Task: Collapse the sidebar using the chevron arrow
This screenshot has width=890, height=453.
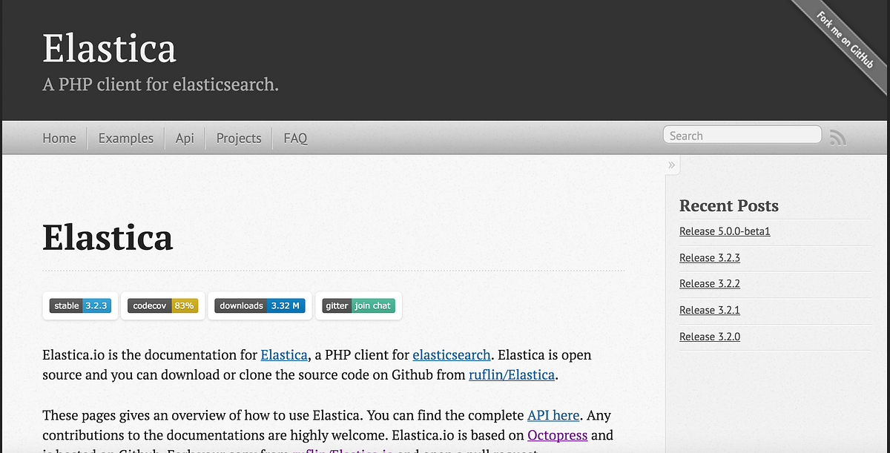Action: (671, 164)
